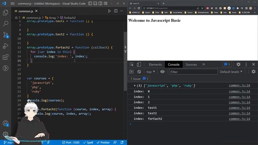Open Customize Layout icon in title bar
258x145 pixels.
point(106,4)
